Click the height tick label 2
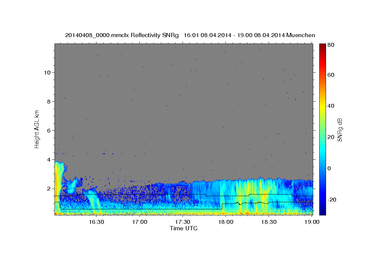This screenshot has height=258, width=387. pos(50,188)
